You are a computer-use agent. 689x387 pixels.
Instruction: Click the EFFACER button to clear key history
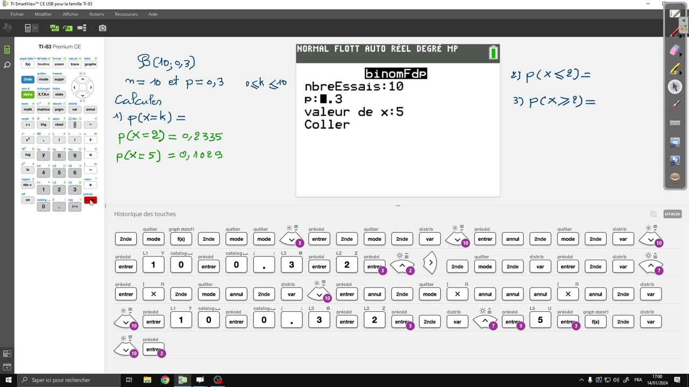click(672, 214)
